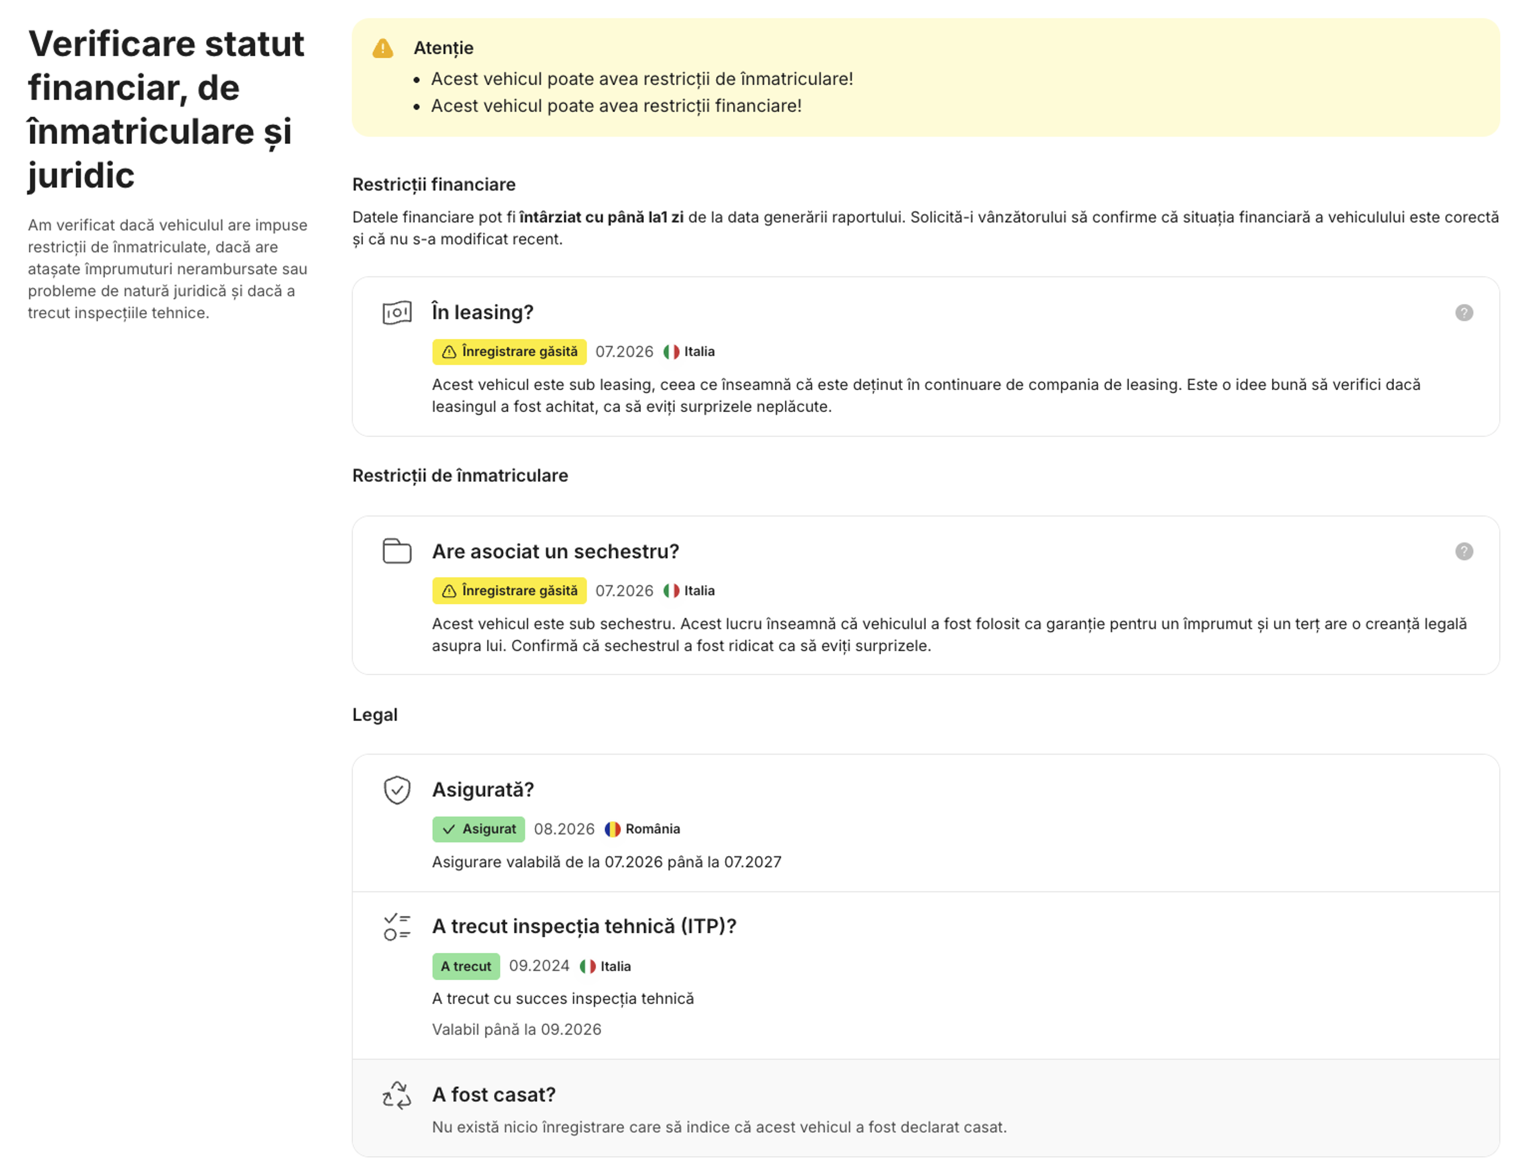Click Valabil până la 09.2026 text
The image size is (1528, 1169).
pyautogui.click(x=516, y=1030)
